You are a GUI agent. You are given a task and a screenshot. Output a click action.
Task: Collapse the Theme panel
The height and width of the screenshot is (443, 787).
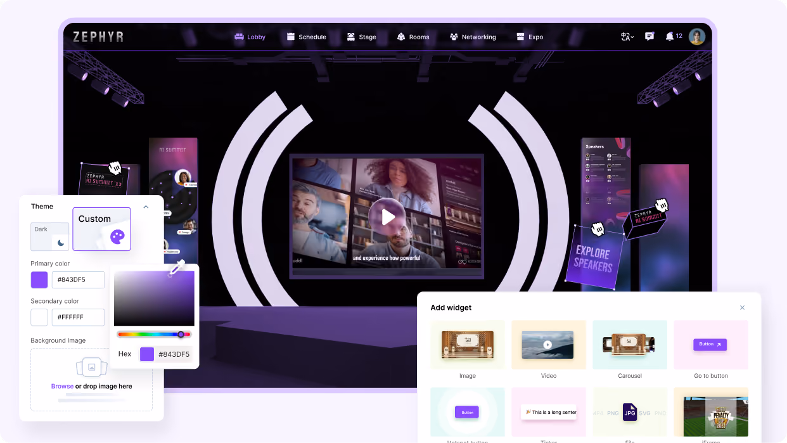coord(146,207)
